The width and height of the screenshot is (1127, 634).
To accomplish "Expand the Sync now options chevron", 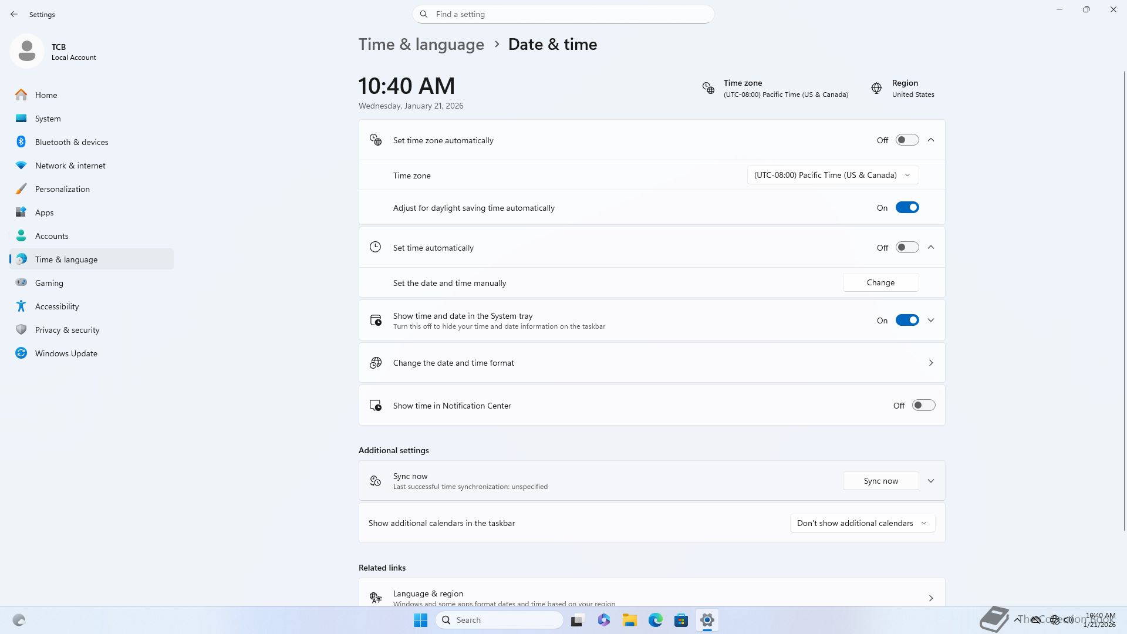I will coord(931,481).
